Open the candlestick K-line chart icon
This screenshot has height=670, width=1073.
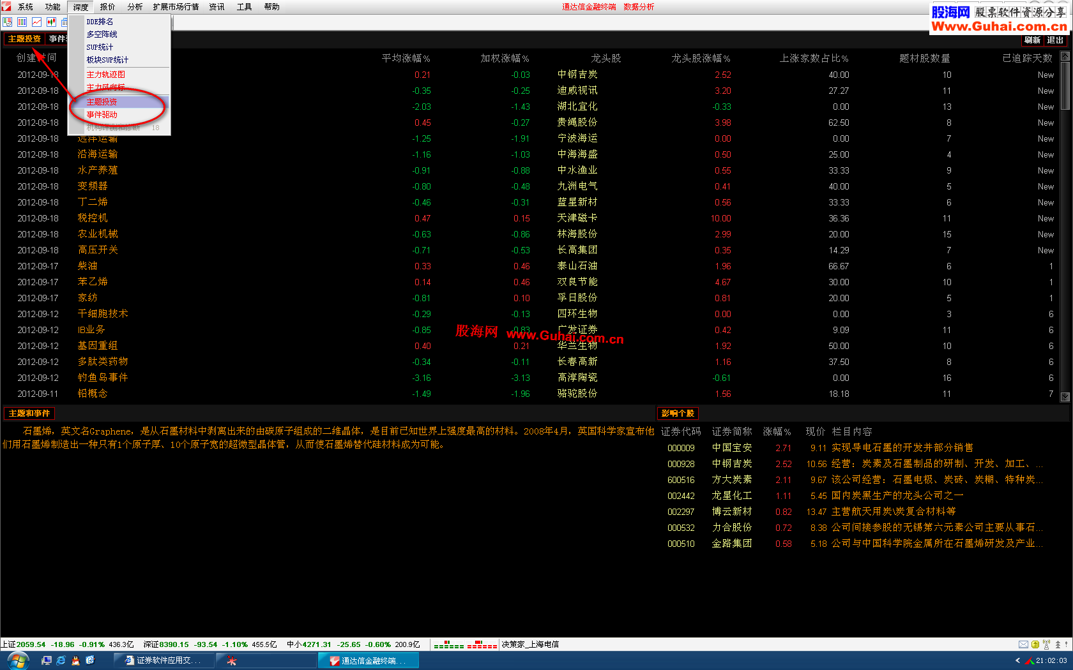tap(51, 22)
